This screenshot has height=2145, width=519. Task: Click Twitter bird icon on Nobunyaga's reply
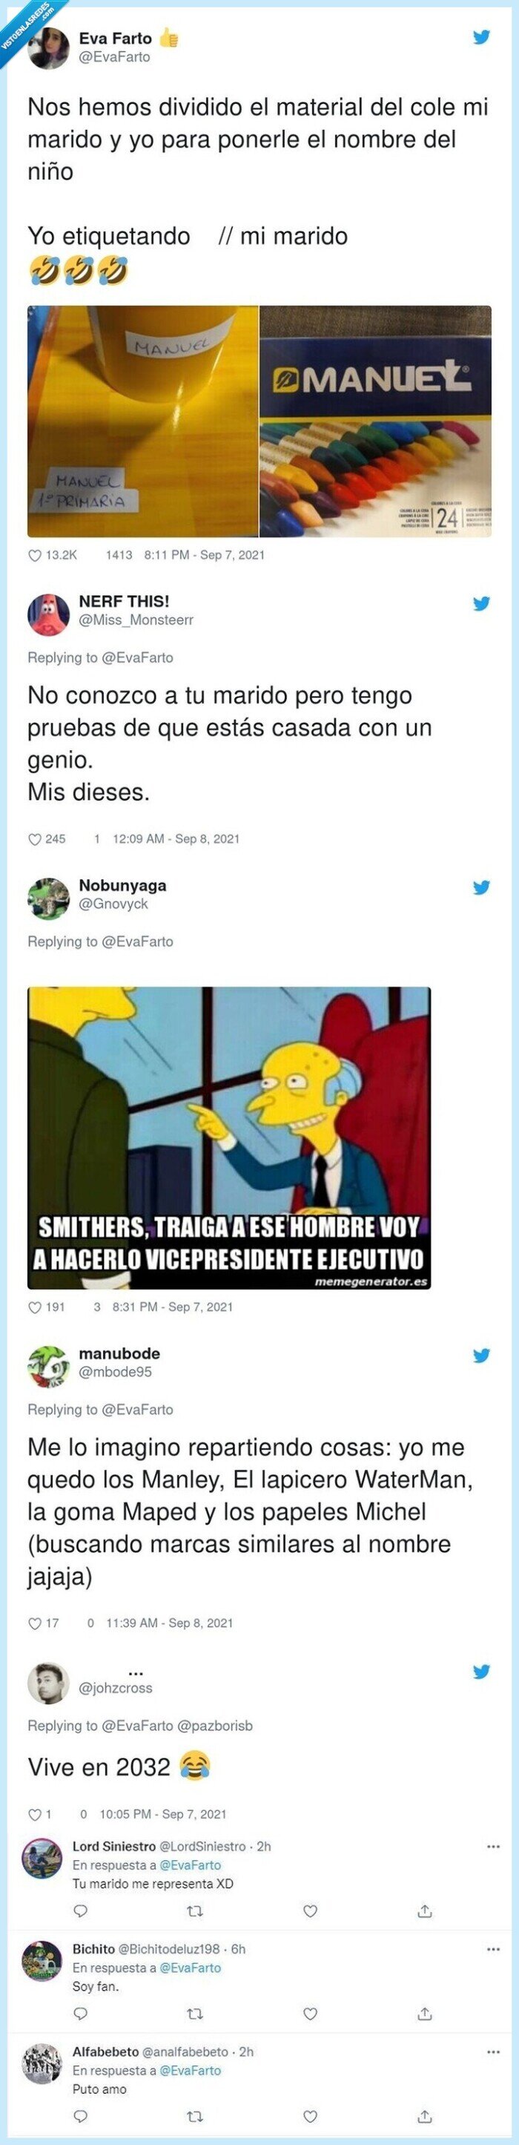coord(482,887)
